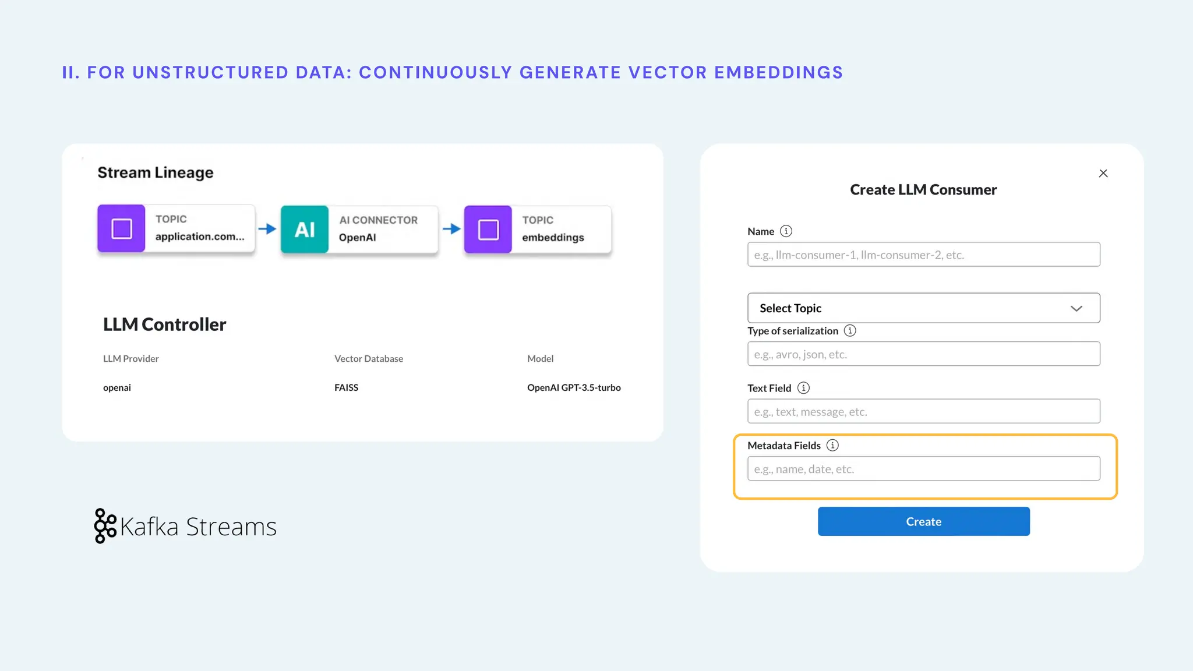Close the Create LLM Consumer dialog

point(1103,174)
